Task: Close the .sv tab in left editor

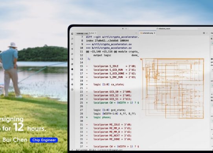Action: 95,33
